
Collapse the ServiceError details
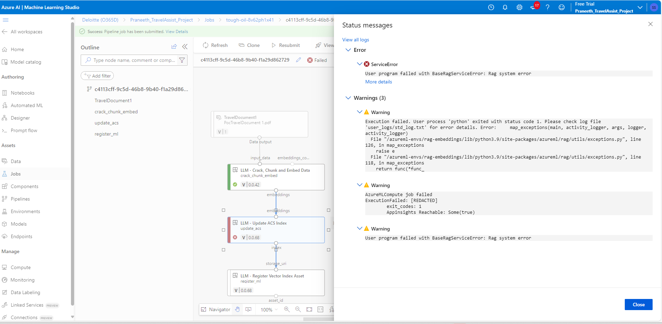(359, 64)
